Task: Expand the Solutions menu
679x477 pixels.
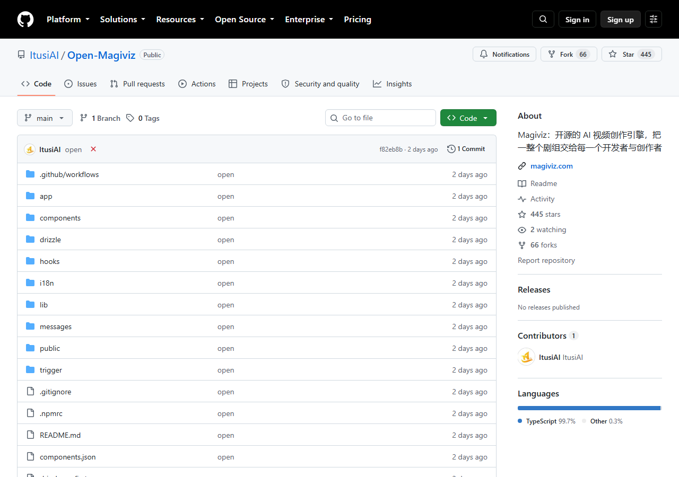Action: click(123, 20)
